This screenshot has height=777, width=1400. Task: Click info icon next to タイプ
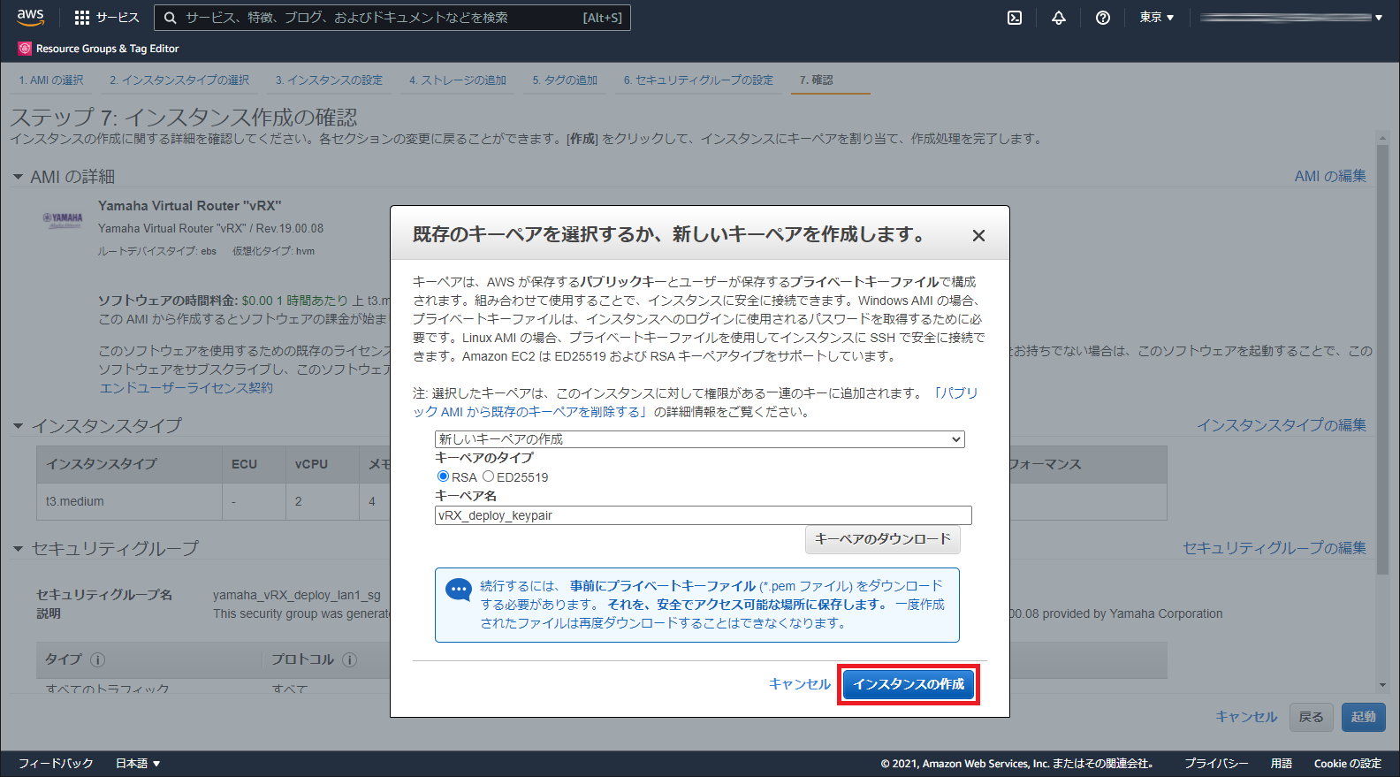[x=98, y=659]
